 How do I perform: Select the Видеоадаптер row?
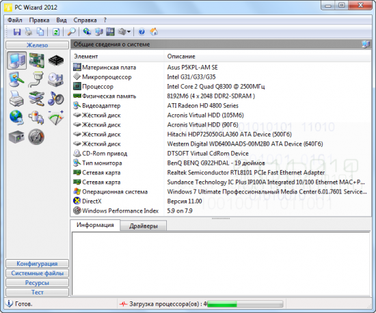[x=221, y=106]
